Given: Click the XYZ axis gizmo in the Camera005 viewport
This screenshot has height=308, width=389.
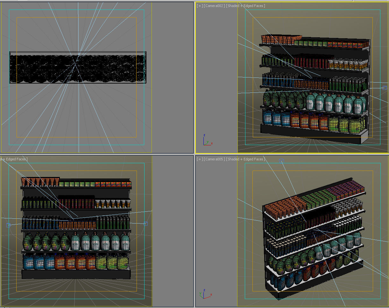Looking at the screenshot, I should [x=206, y=295].
